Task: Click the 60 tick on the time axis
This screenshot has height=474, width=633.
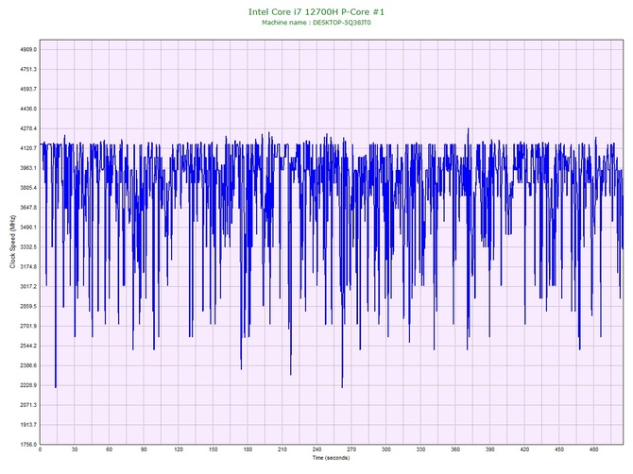Action: tap(109, 449)
